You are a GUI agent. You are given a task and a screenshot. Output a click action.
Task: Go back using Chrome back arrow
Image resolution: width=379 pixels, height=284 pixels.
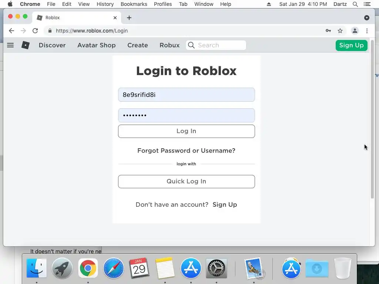[11, 31]
